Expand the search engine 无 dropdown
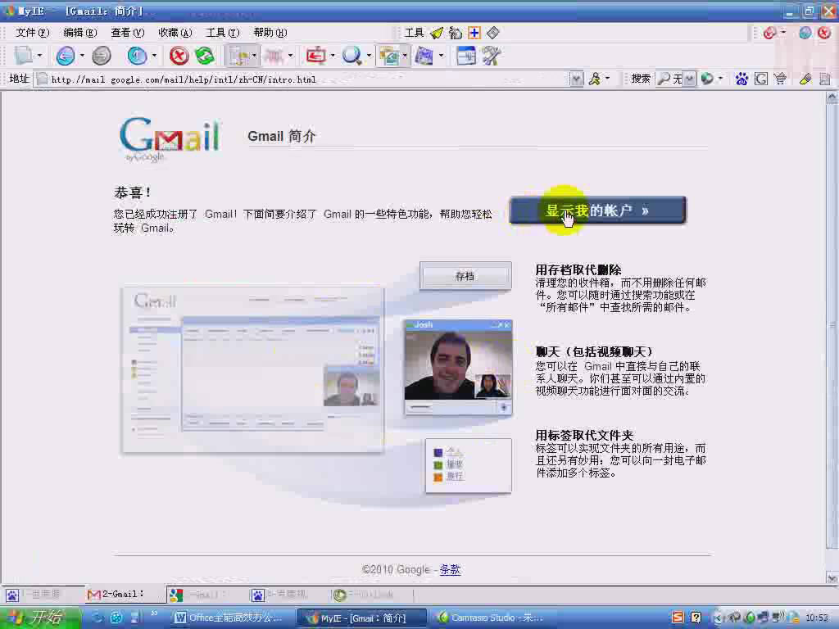The width and height of the screenshot is (839, 629). (x=690, y=79)
